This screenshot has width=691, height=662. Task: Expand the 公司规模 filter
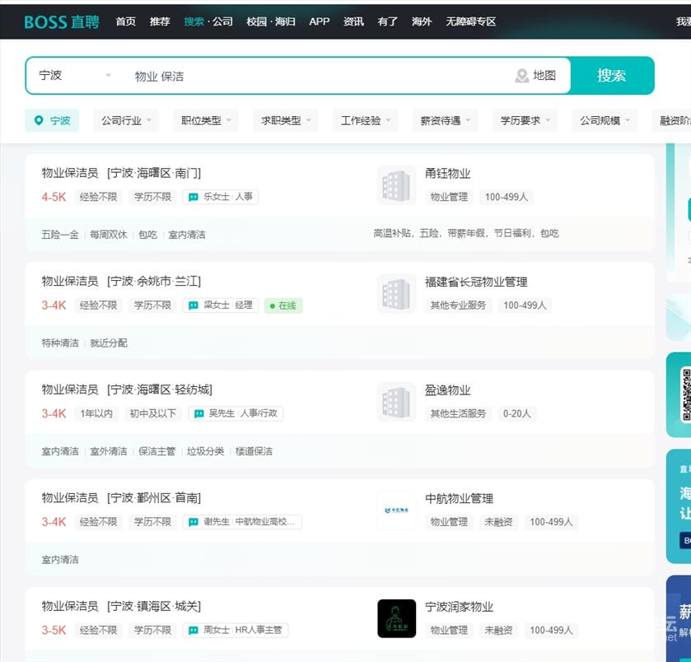point(605,121)
